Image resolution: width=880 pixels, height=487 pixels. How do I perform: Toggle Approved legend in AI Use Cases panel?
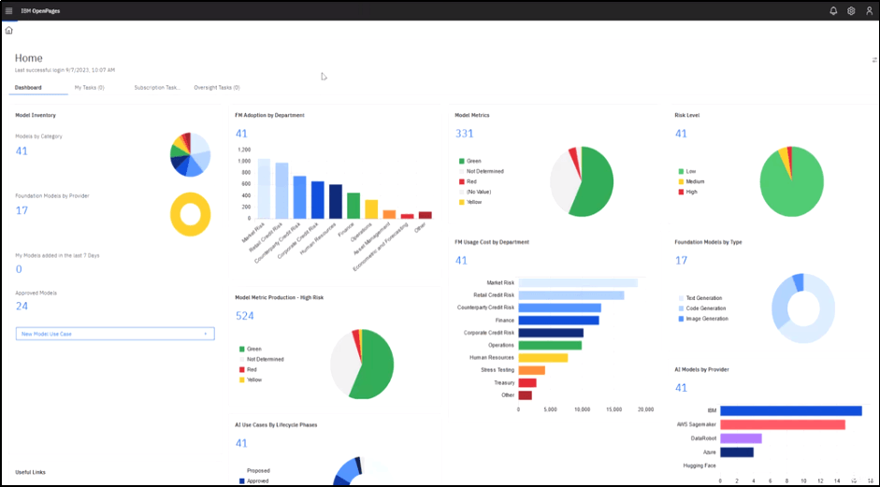tap(253, 480)
